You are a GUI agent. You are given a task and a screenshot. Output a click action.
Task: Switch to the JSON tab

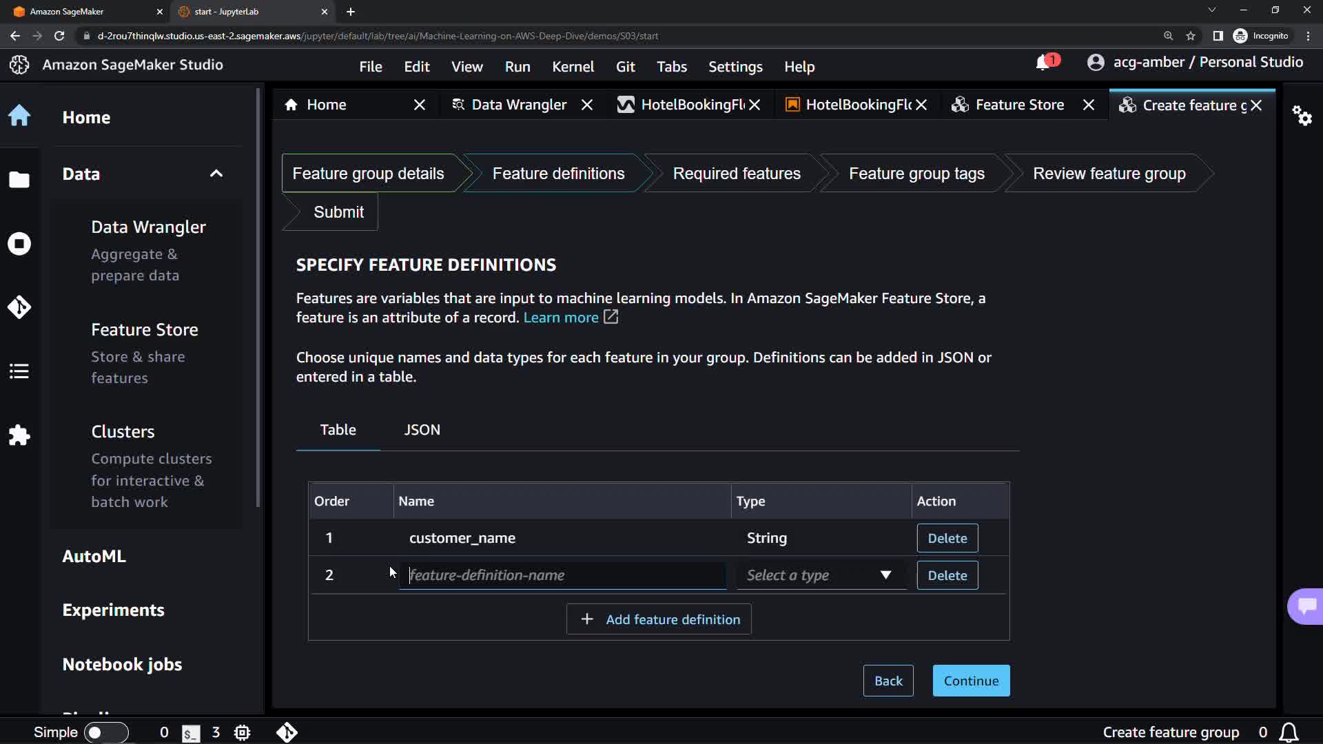422,430
